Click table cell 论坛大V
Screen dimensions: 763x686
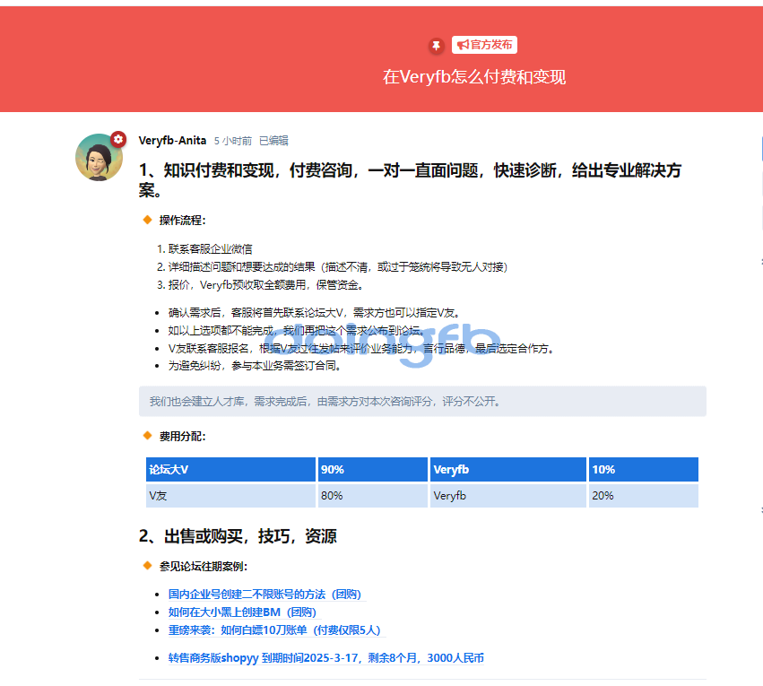230,470
